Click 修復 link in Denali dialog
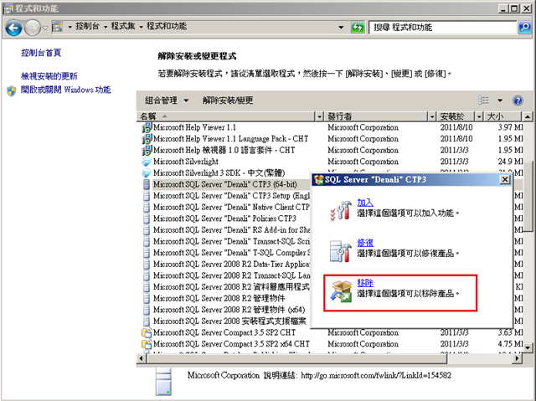Screen dimensions: 536x401 (x=365, y=243)
